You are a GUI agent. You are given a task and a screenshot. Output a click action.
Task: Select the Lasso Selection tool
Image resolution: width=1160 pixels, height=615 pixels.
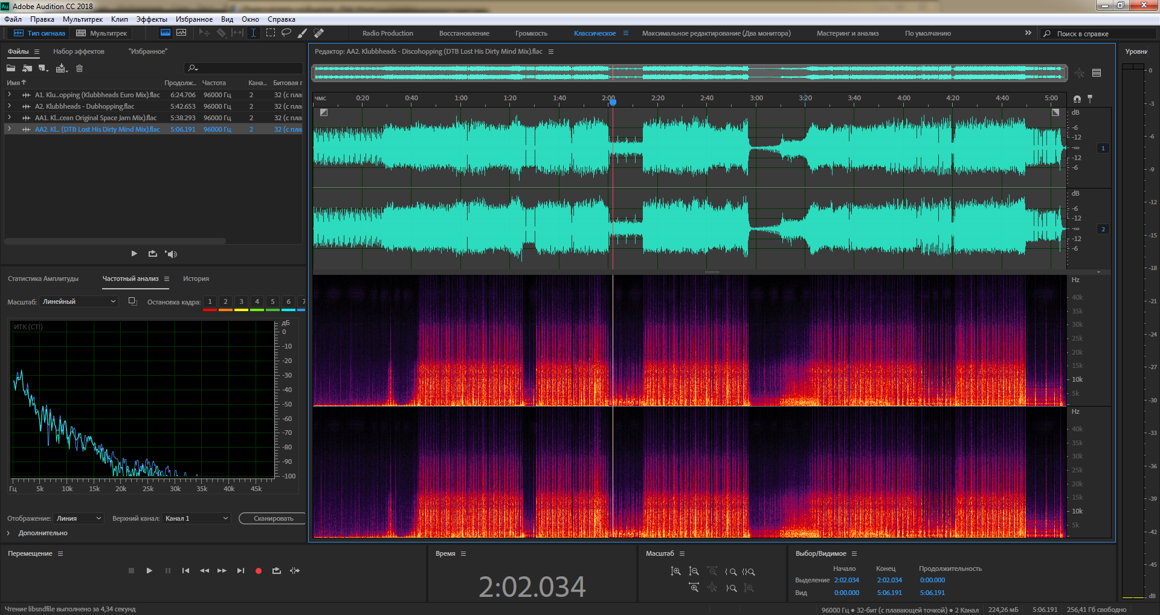pos(286,33)
